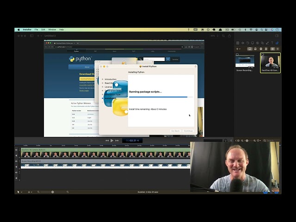296x222 pixels.
Task: Open the Annotations pencil inspector tab
Action: tap(267, 43)
